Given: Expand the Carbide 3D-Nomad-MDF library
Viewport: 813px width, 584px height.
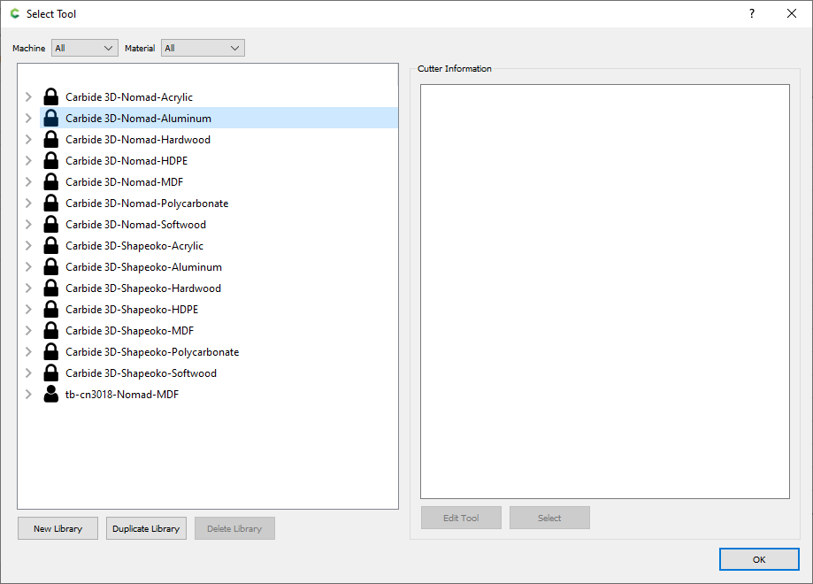Looking at the screenshot, I should coord(27,181).
